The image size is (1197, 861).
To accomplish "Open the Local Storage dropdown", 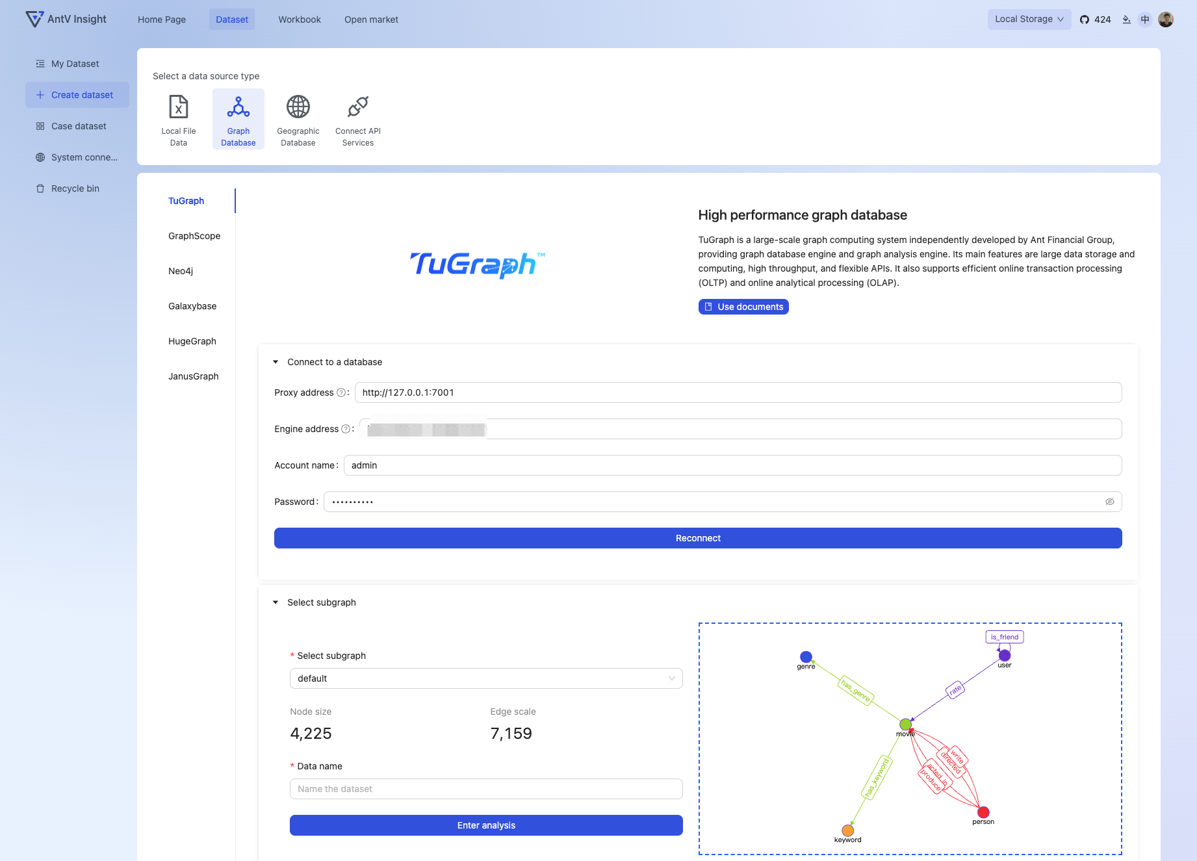I will coord(1029,19).
